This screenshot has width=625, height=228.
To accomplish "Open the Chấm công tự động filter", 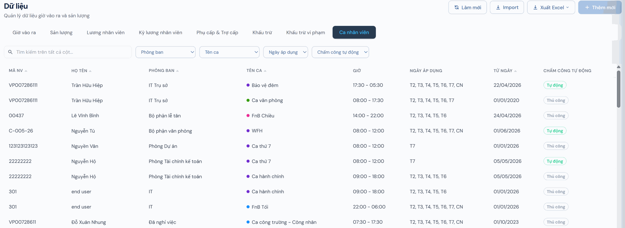I will [340, 52].
